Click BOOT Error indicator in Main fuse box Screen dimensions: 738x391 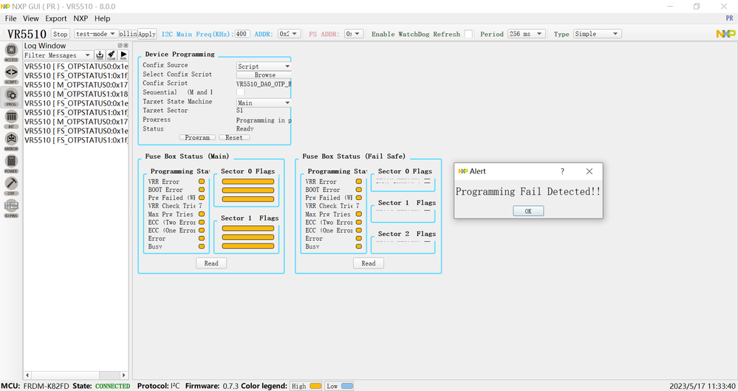pyautogui.click(x=202, y=190)
